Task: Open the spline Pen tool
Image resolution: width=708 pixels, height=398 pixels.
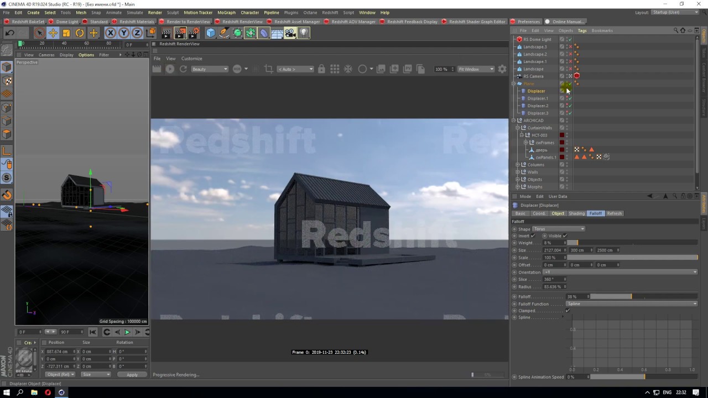Action: coord(224,33)
